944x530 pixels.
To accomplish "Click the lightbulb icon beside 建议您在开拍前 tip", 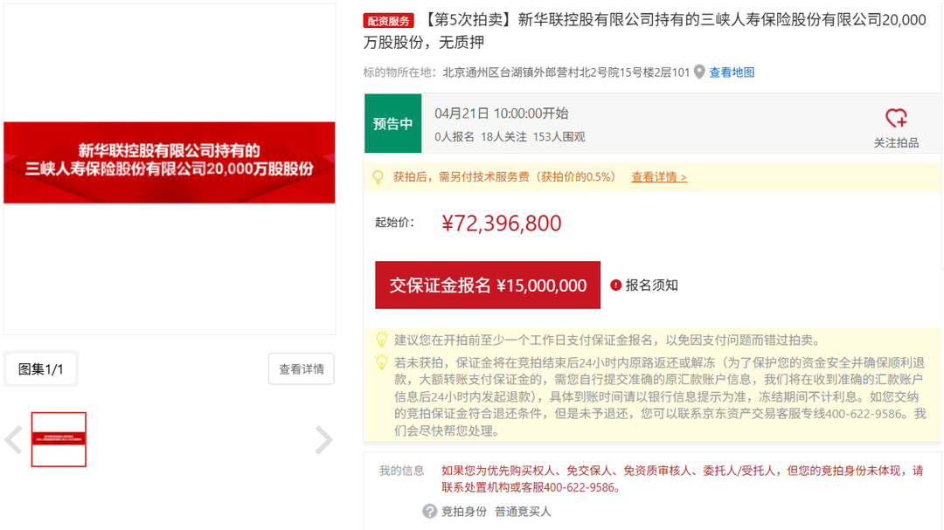I will point(382,340).
